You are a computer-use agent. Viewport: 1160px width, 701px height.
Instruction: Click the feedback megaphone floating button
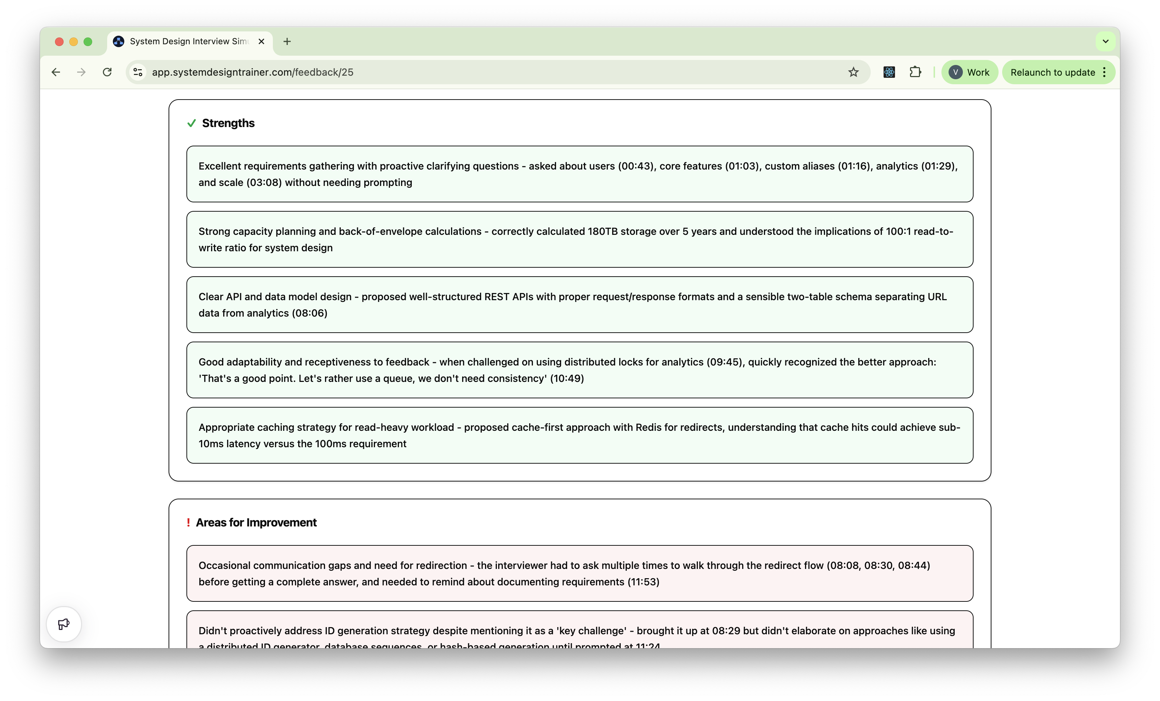point(64,624)
